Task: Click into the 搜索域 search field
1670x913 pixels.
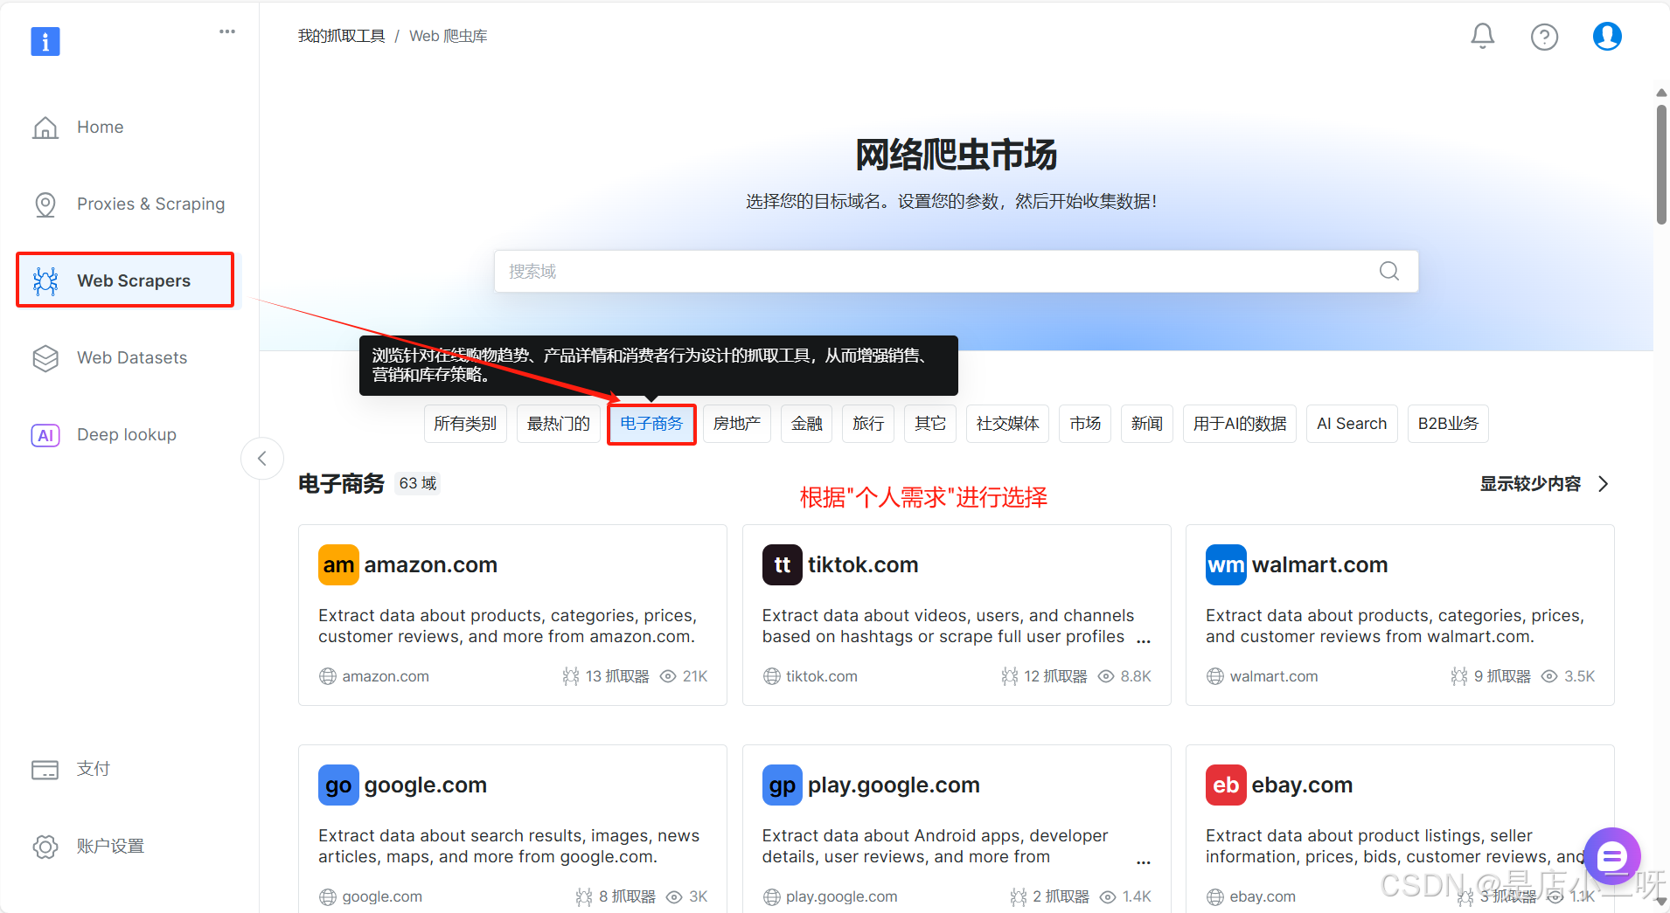Action: (936, 272)
